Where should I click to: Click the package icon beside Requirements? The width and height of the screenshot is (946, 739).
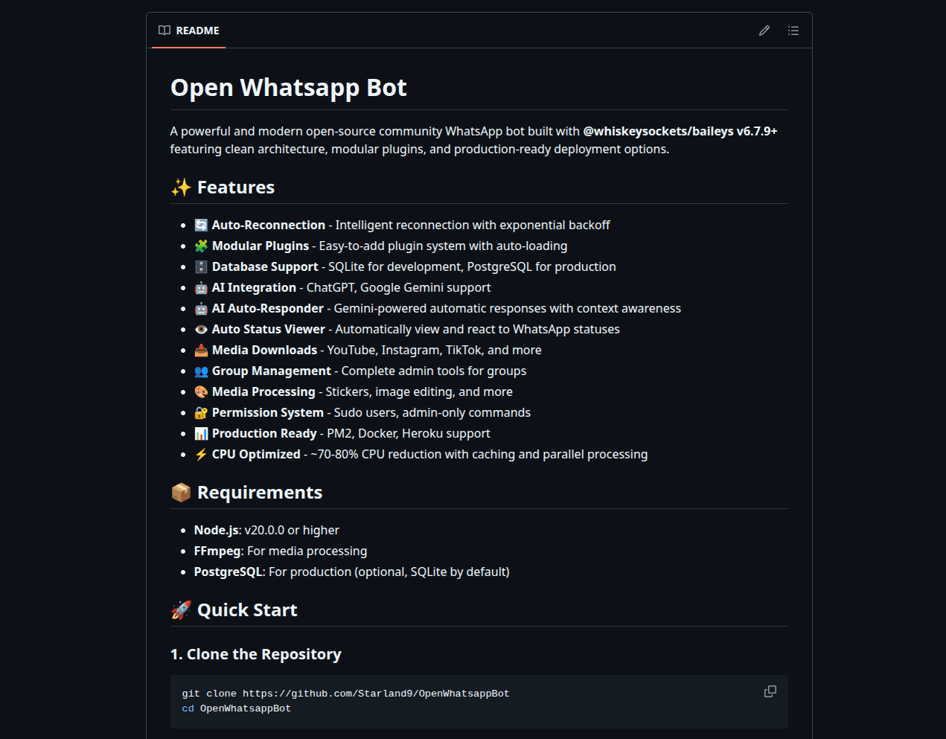pyautogui.click(x=179, y=491)
